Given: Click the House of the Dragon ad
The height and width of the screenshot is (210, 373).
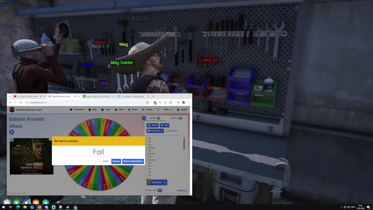Looking at the screenshot, I should (x=31, y=156).
